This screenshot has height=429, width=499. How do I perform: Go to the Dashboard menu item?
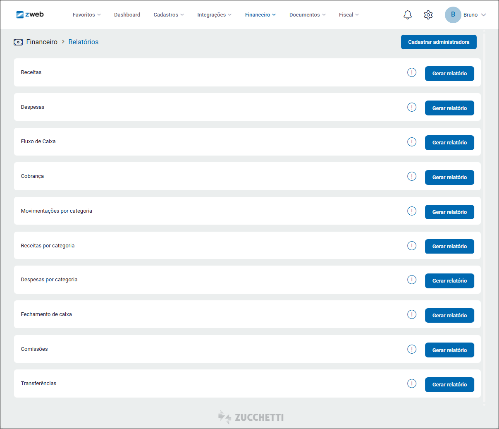coord(127,15)
